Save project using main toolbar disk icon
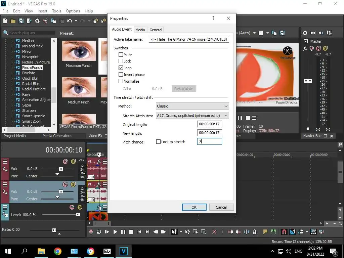Viewport: 344px width, 258px height. [21, 21]
